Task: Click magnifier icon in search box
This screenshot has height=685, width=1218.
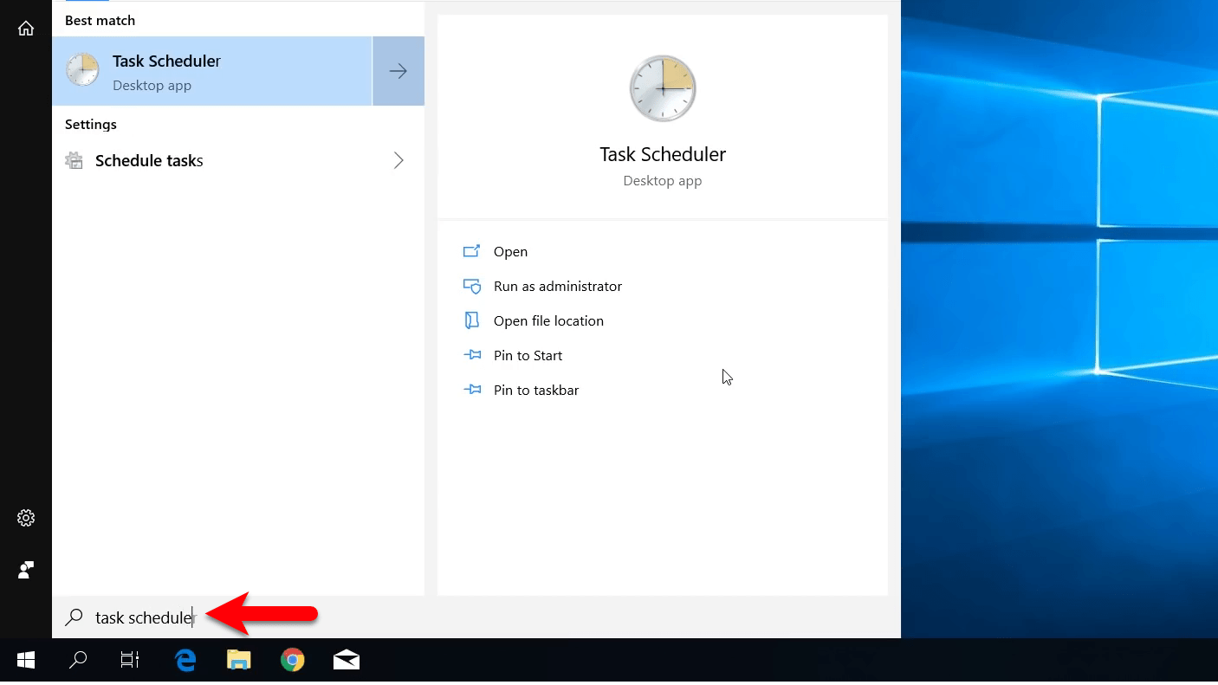Action: (75, 617)
